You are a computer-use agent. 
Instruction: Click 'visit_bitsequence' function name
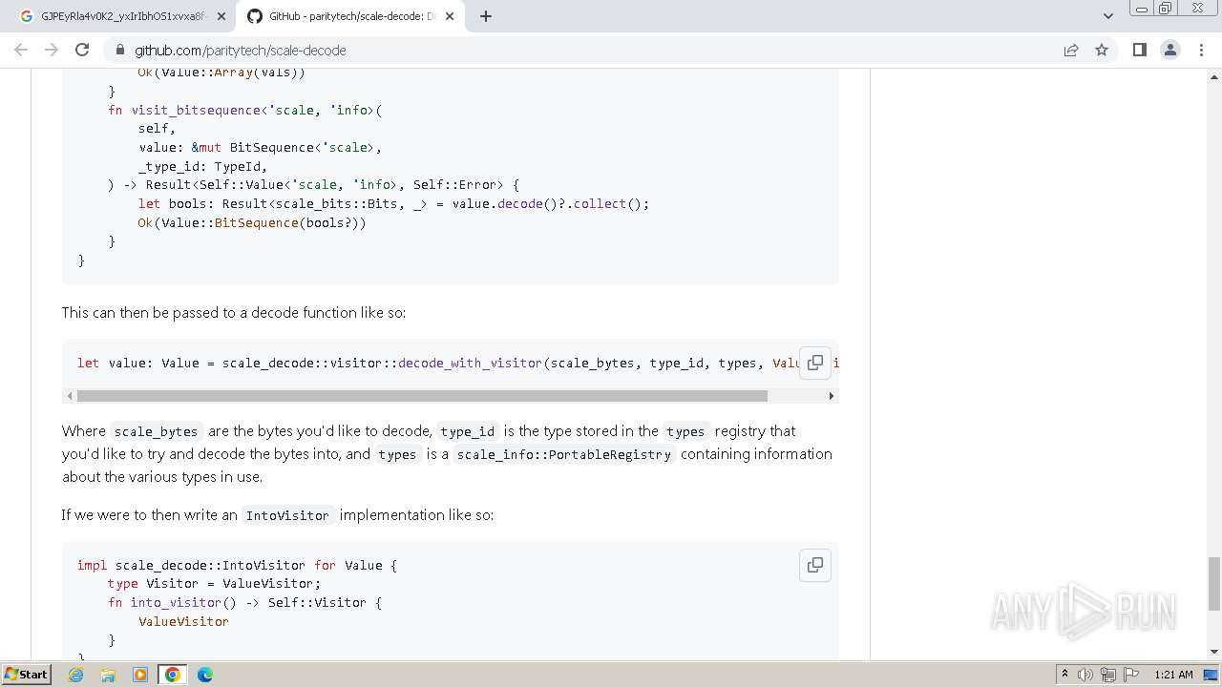pos(196,110)
